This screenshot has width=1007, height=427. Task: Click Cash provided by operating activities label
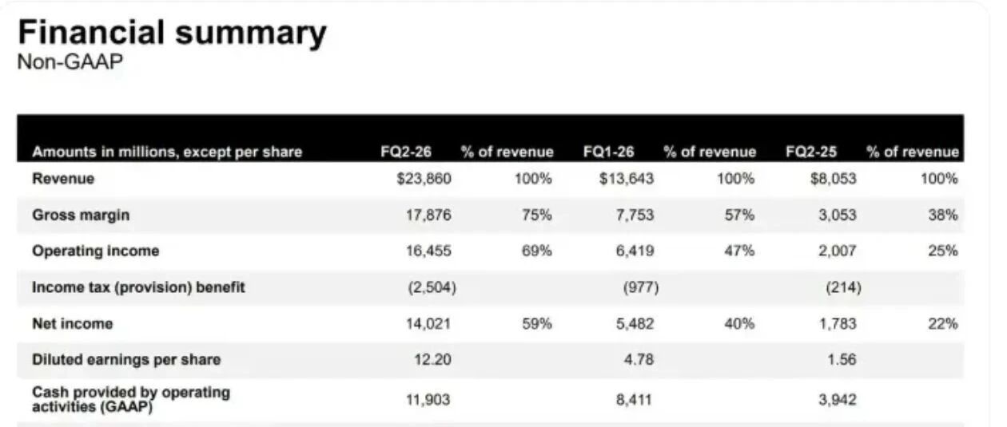coord(131,399)
